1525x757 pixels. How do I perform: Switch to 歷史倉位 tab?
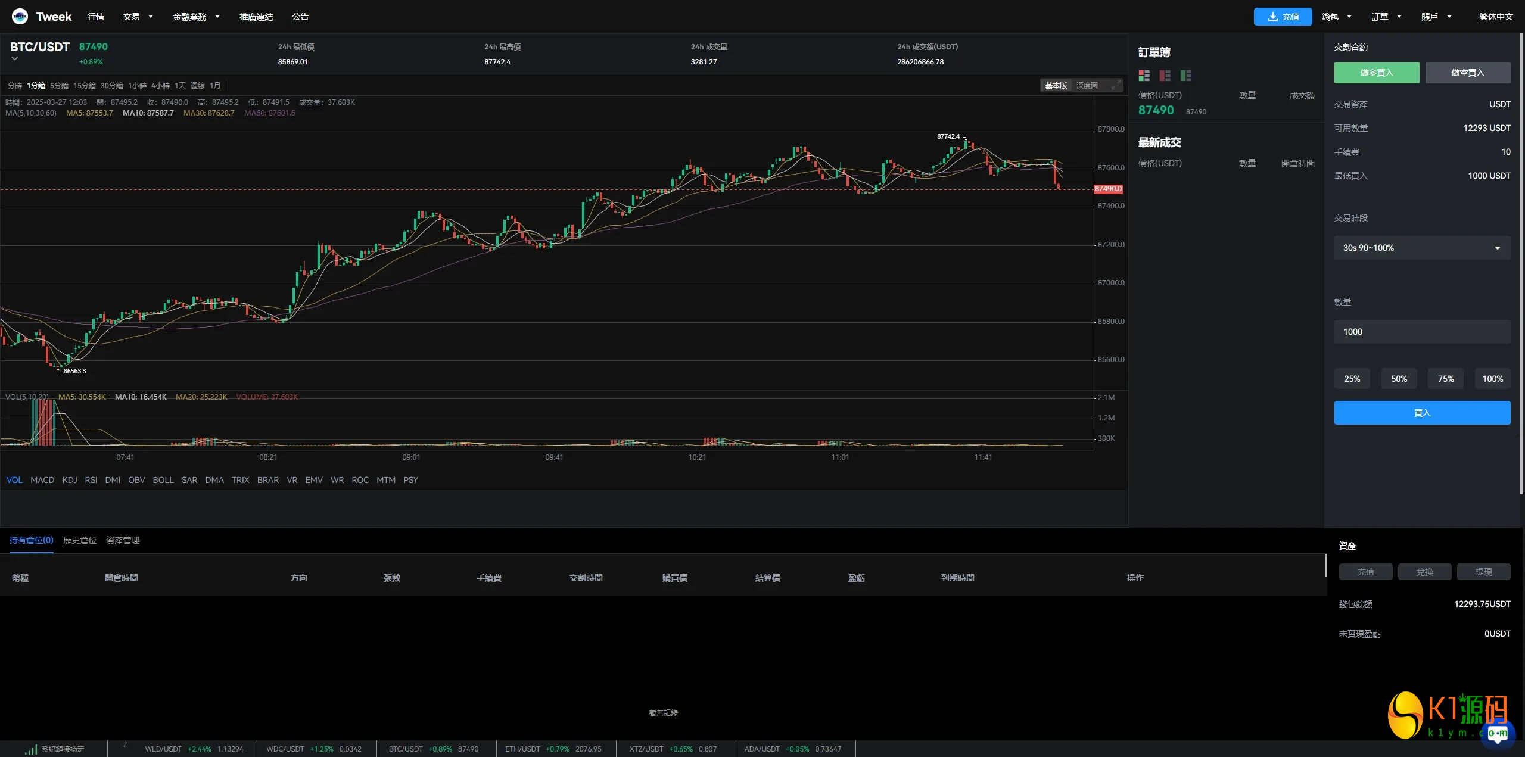point(80,540)
